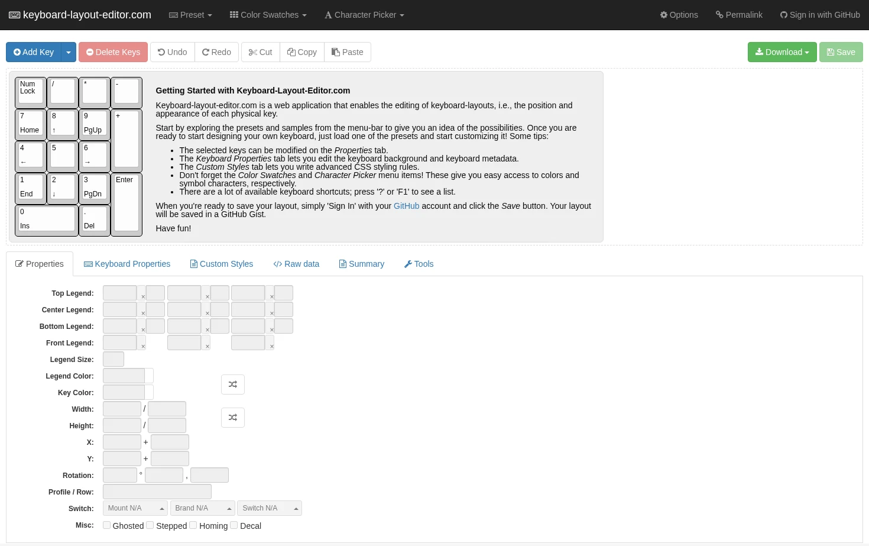Screen dimensions: 869x546
Task: Select the tall plus key
Action: coord(127,141)
